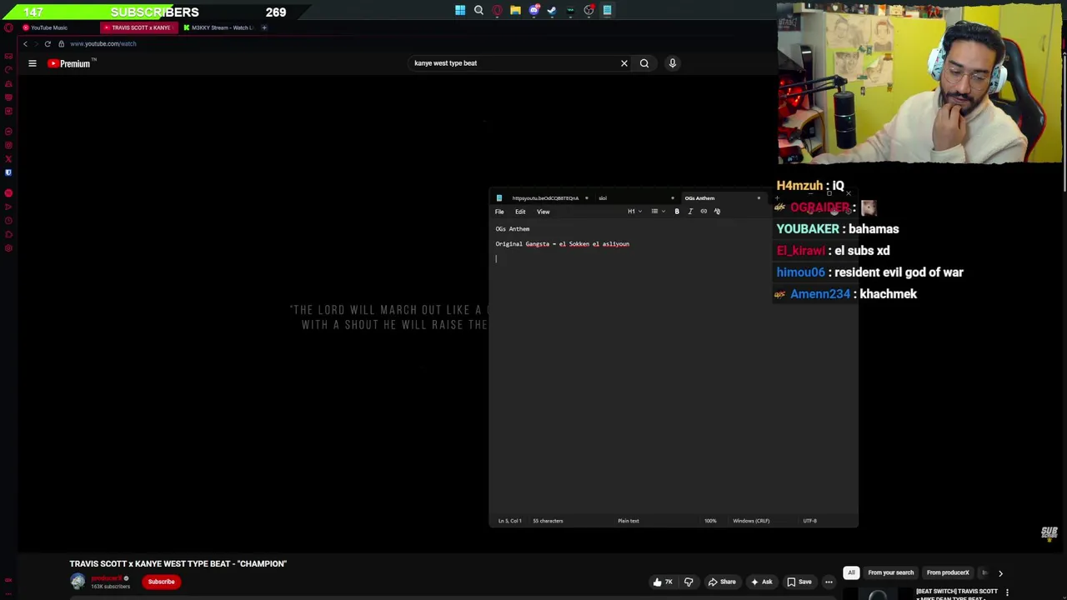The height and width of the screenshot is (600, 1067).
Task: Click 55 characters count in status bar
Action: point(548,521)
